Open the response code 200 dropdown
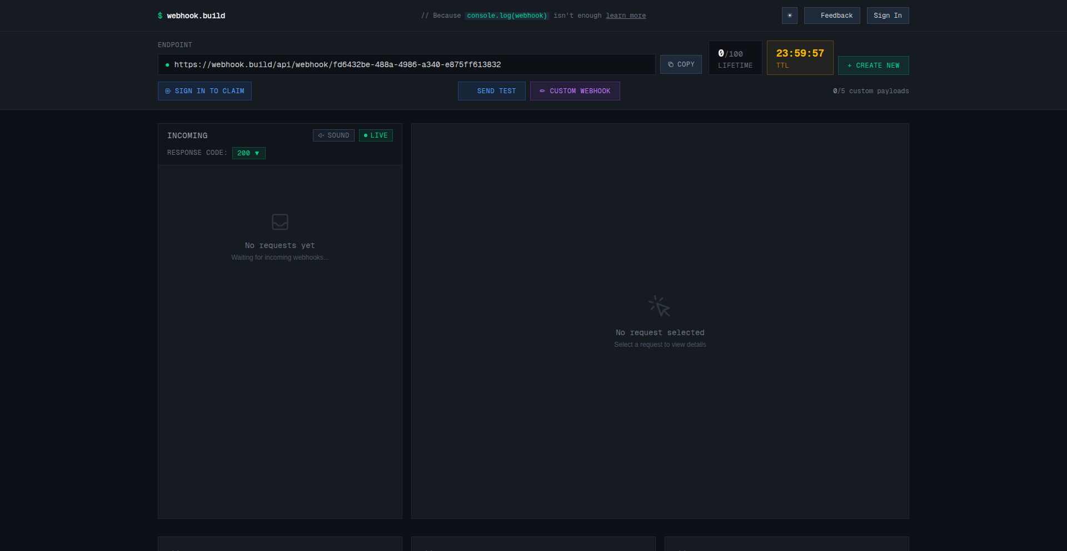The width and height of the screenshot is (1067, 551). click(248, 153)
